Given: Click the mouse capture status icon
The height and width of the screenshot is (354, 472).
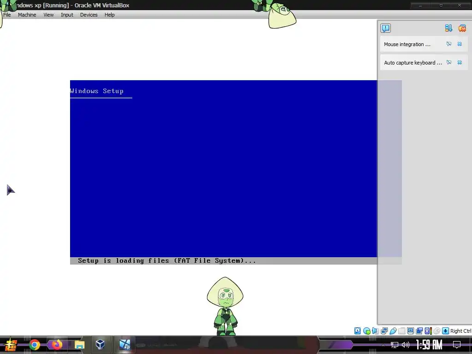Looking at the screenshot, I should (x=437, y=331).
